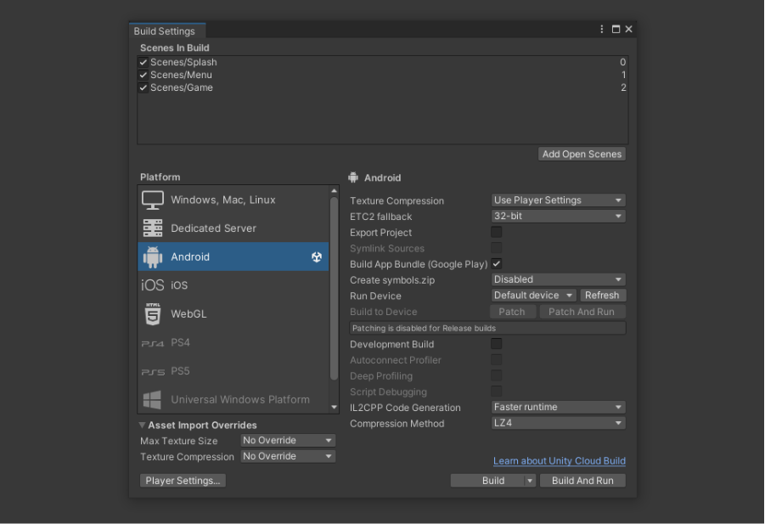
Task: Click the Add Open Scenes button
Action: pos(582,155)
